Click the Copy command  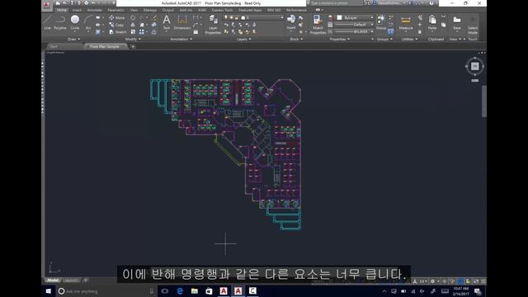click(116, 25)
